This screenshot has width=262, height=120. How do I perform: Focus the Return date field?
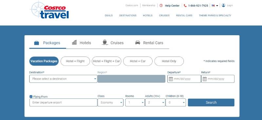(218, 79)
